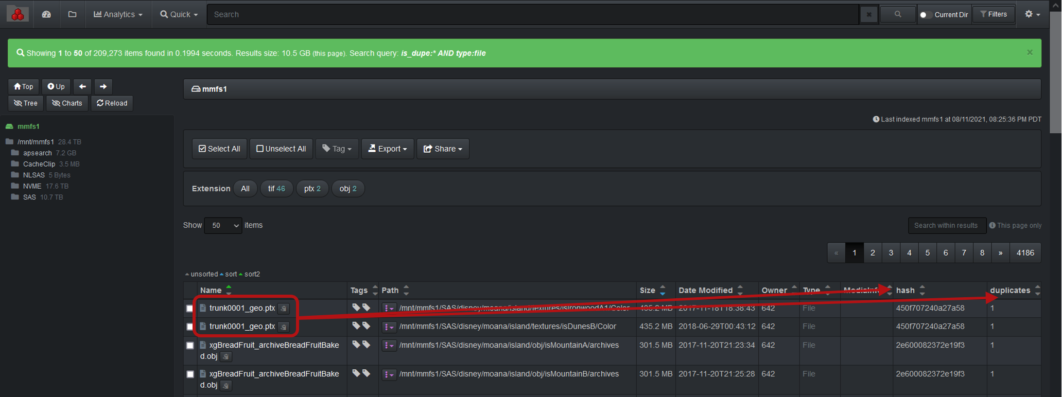1062x397 pixels.
Task: Sort table by Tags column arrows
Action: (375, 290)
